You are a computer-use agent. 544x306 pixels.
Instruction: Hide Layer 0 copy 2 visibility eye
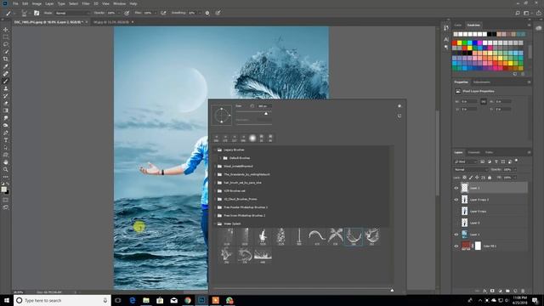[x=456, y=200]
